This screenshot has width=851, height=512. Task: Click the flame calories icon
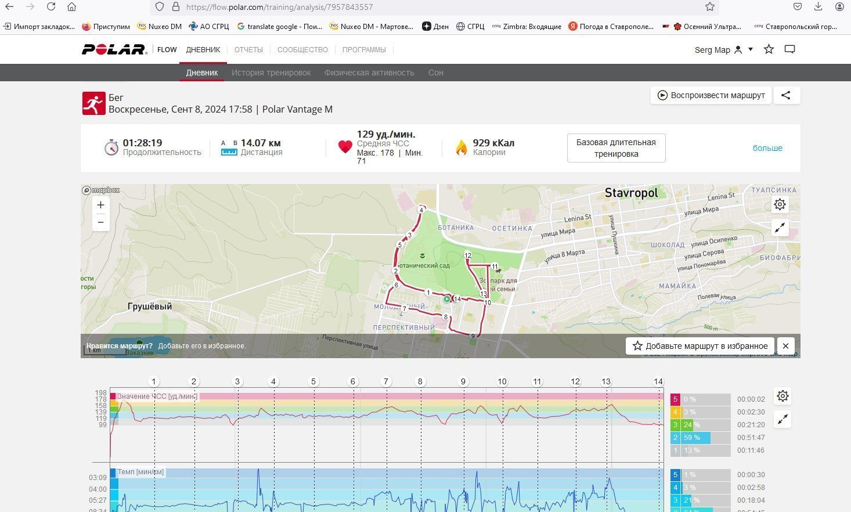pyautogui.click(x=461, y=147)
